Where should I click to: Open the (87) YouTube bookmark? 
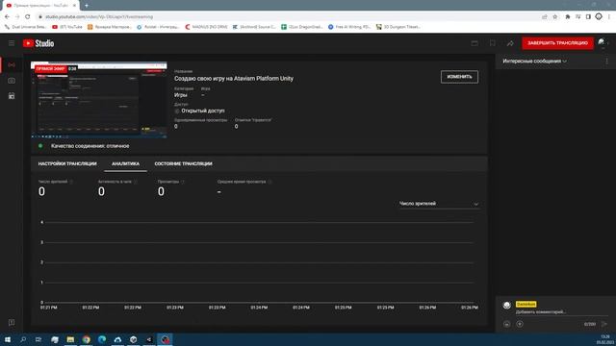point(67,27)
